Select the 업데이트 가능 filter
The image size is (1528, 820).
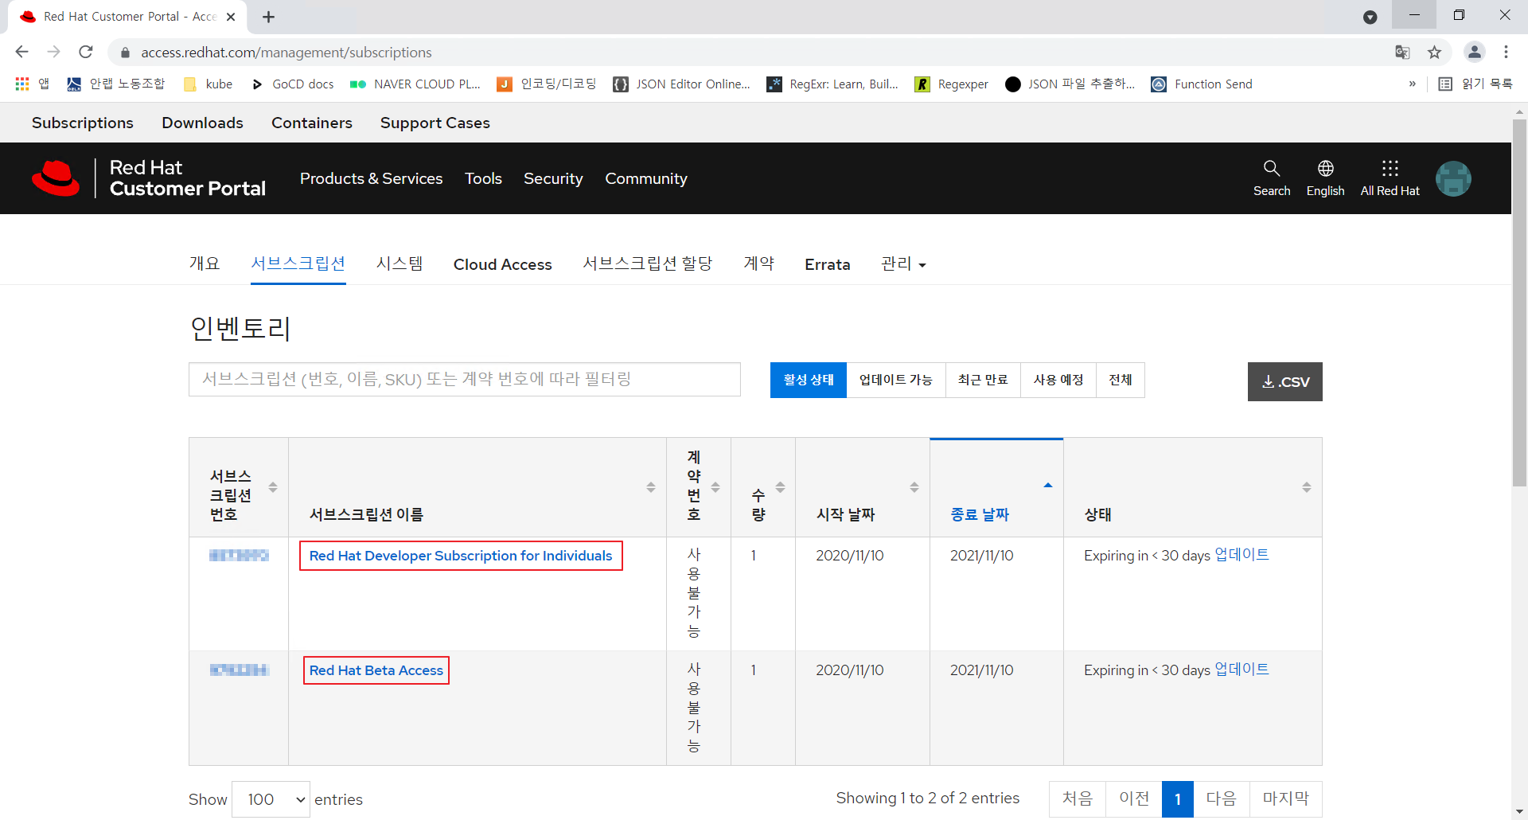coord(896,380)
